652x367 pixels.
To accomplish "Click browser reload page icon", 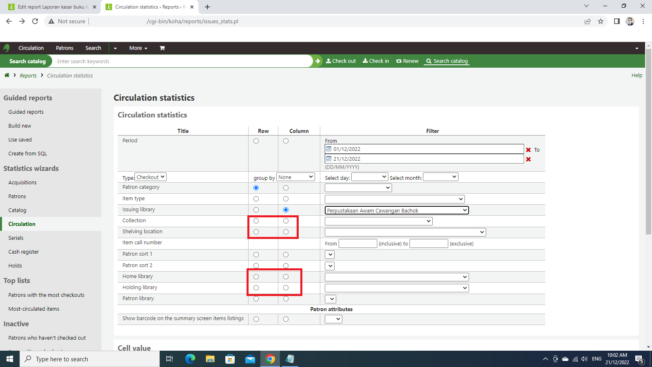I will (35, 21).
